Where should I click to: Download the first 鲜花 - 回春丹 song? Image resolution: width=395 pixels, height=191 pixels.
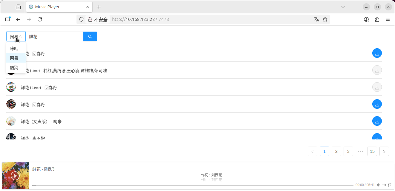pos(377,54)
